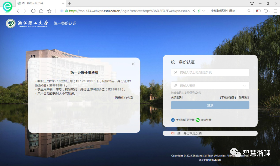Click the share icon in address bar

coord(194,11)
